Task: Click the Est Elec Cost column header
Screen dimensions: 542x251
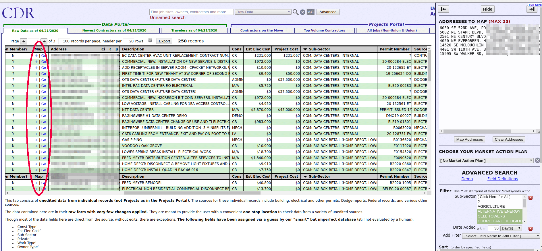Action: [258, 49]
